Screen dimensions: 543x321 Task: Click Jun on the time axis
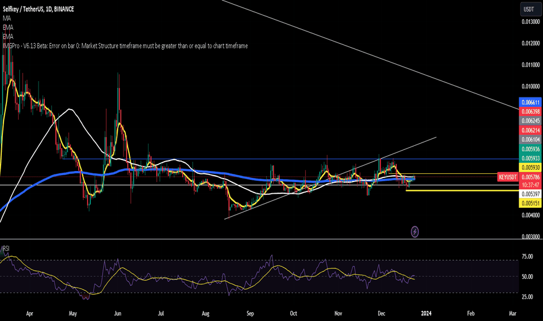(x=117, y=313)
